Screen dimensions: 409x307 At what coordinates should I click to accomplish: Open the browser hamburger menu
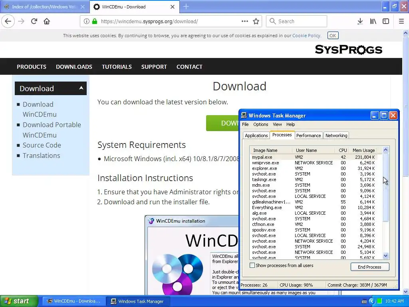(x=401, y=21)
